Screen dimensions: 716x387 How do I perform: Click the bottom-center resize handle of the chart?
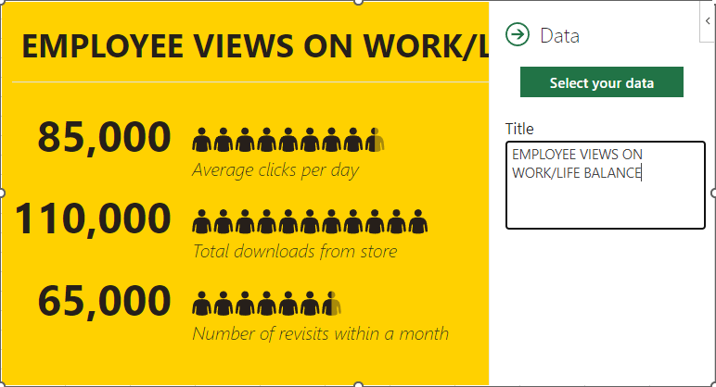358,384
